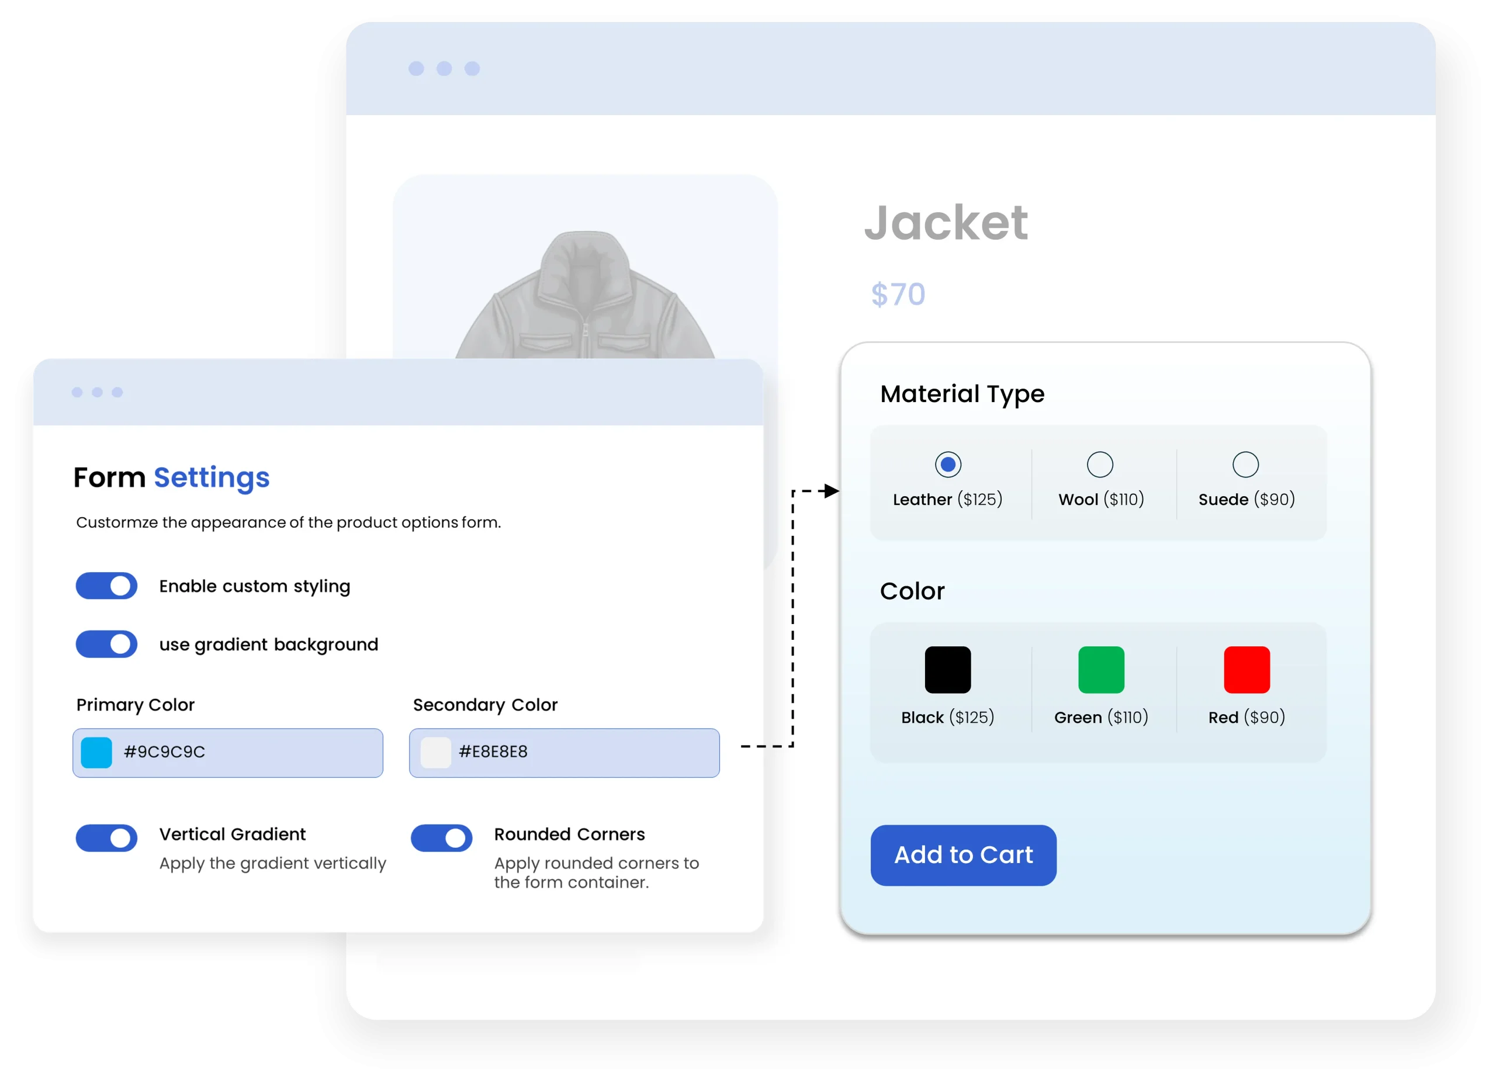The height and width of the screenshot is (1084, 1496).
Task: Toggle use gradient background switch
Action: (106, 644)
